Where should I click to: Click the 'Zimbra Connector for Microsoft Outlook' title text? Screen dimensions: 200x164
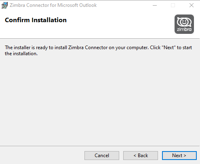[x=53, y=5]
